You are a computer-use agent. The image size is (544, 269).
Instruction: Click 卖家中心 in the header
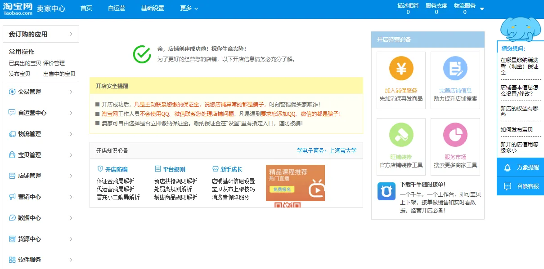point(51,9)
